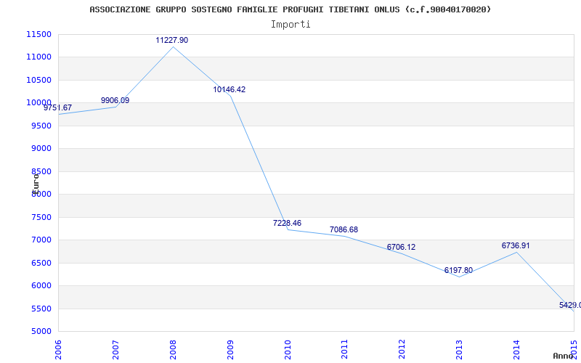581x363 pixels.
Task: Select the 6736.91 data label
Action: coord(516,245)
